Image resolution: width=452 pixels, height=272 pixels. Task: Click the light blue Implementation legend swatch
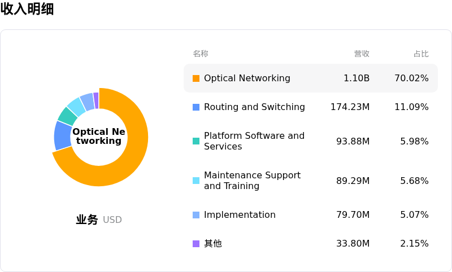[x=196, y=214]
